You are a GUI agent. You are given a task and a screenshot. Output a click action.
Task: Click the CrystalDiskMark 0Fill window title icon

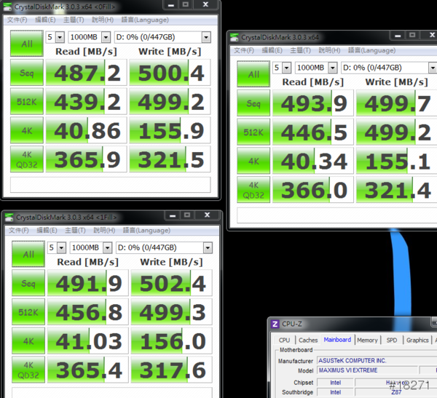(7, 7)
